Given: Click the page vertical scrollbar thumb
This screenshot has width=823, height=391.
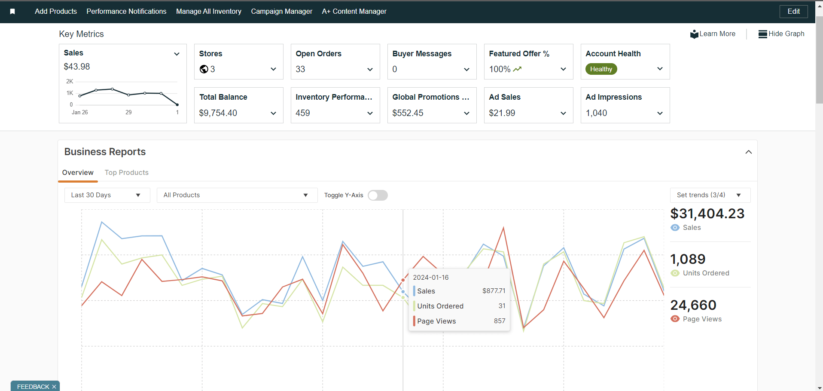Looking at the screenshot, I should [819, 60].
